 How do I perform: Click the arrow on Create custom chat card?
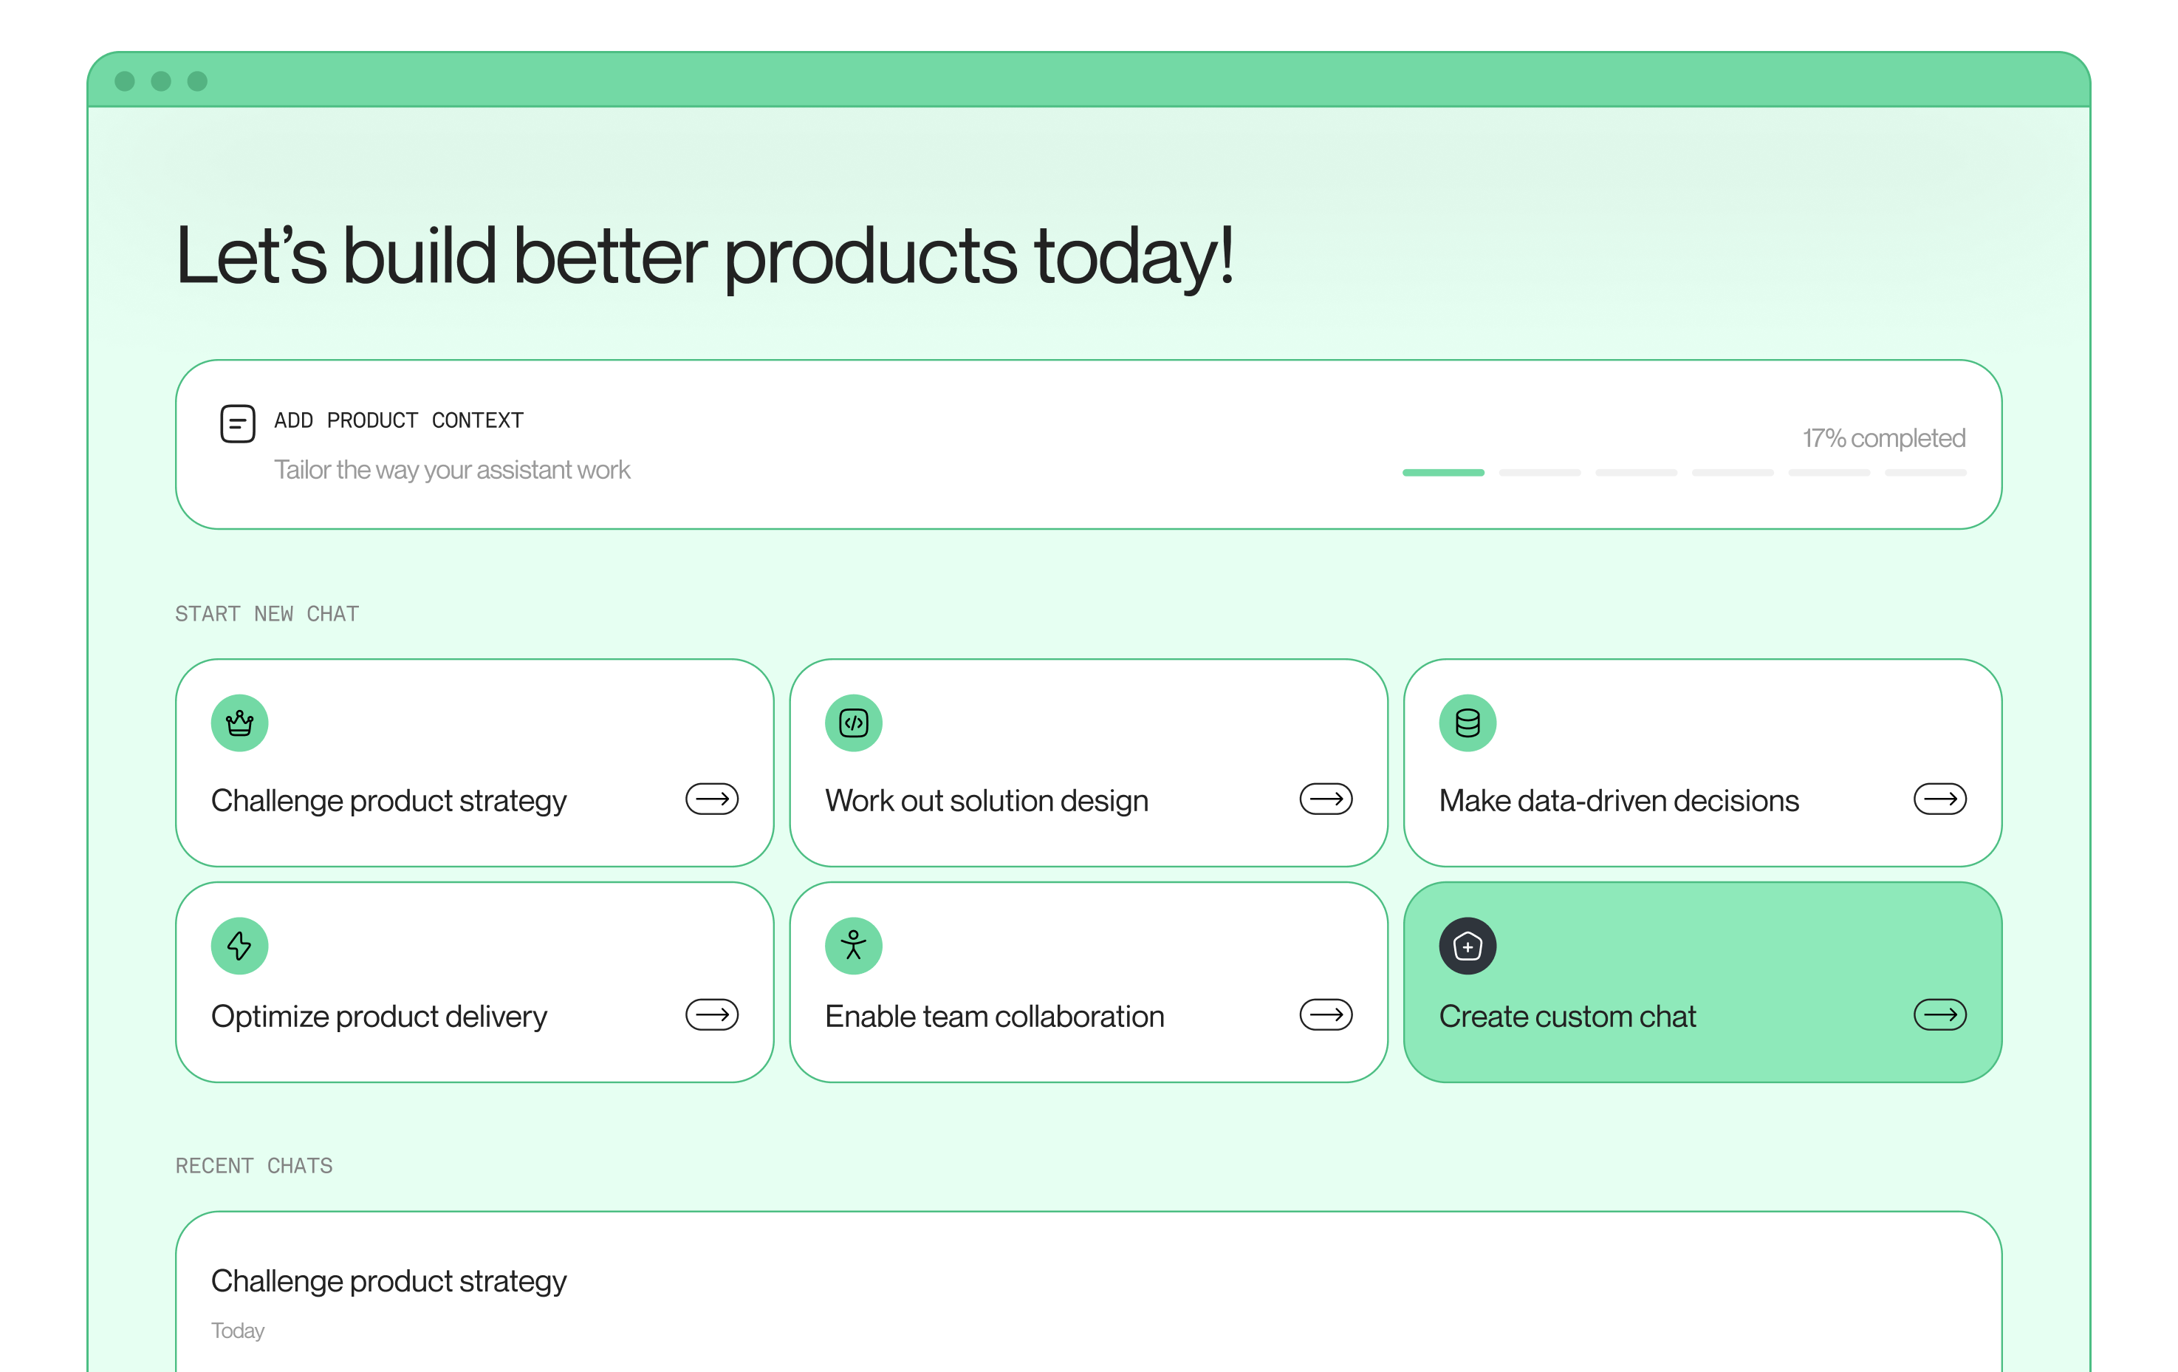1940,1014
